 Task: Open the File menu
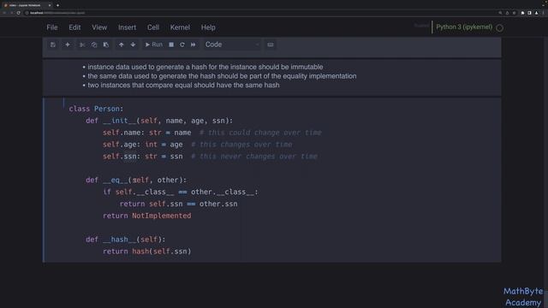click(x=52, y=27)
